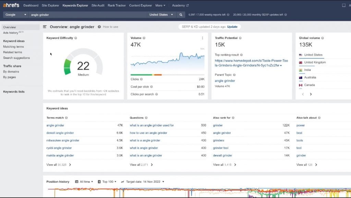The height and width of the screenshot is (198, 351).
Task: Click the keyword search input field
Action: [87, 15]
